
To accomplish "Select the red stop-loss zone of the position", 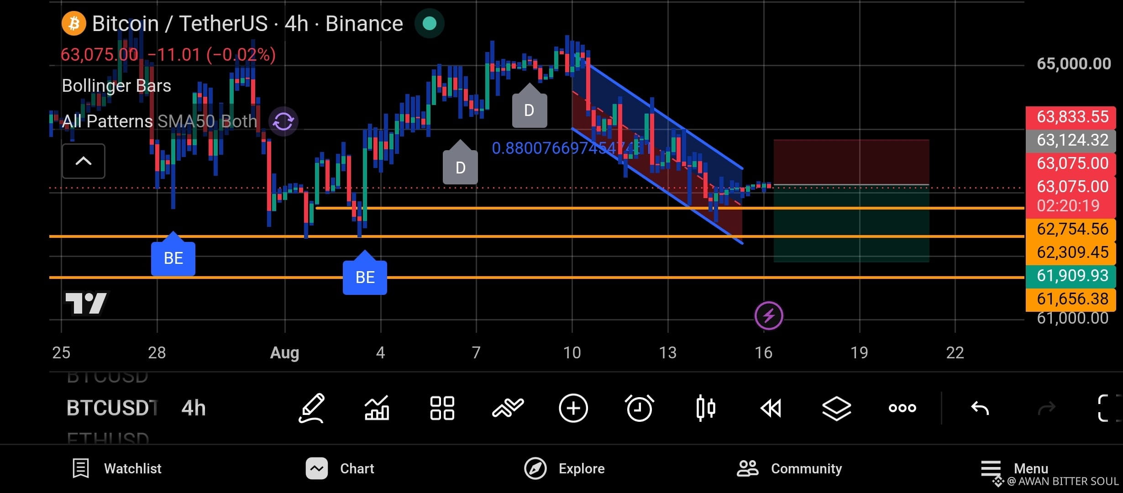I will click(851, 162).
